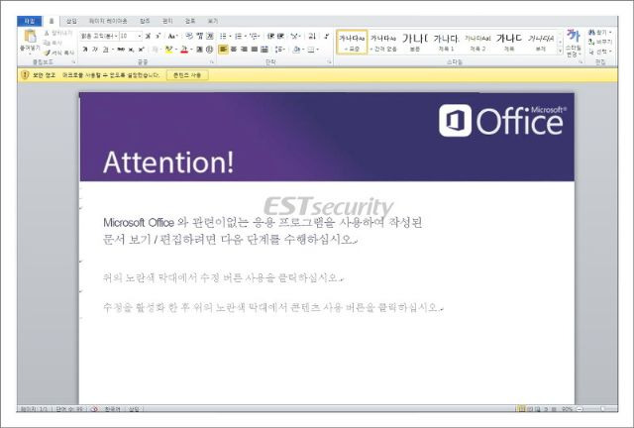This screenshot has height=428, width=634.
Task: Click the multilevel list icon
Action: point(254,36)
